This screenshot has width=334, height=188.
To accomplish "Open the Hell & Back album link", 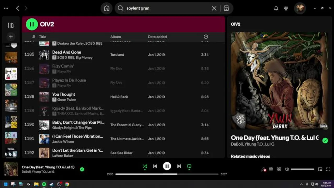I will pyautogui.click(x=119, y=97).
